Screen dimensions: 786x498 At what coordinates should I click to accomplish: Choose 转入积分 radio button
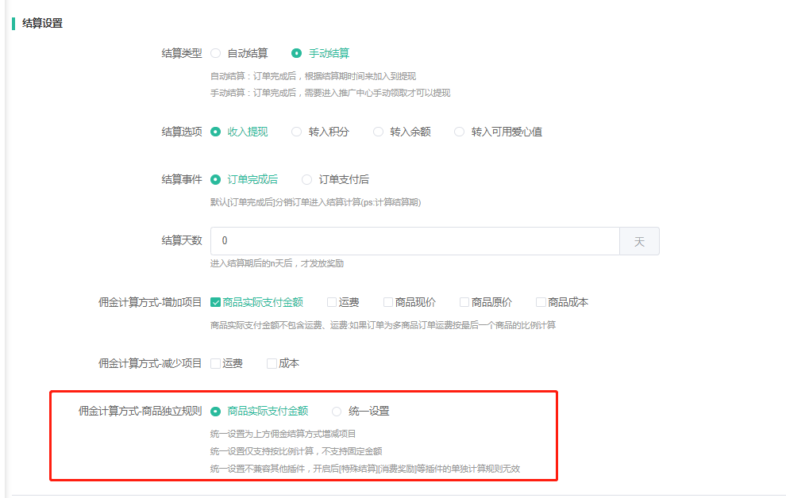tap(297, 132)
